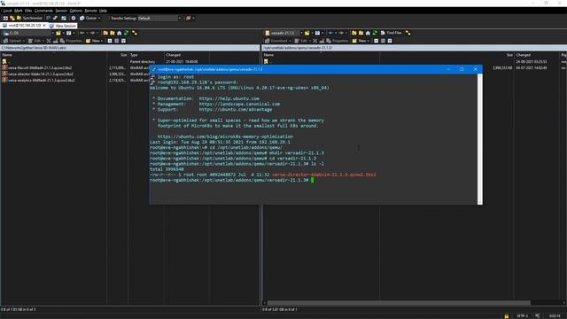Image resolution: width=567 pixels, height=319 pixels.
Task: Go to parent directory in local panel
Action: coord(105,33)
